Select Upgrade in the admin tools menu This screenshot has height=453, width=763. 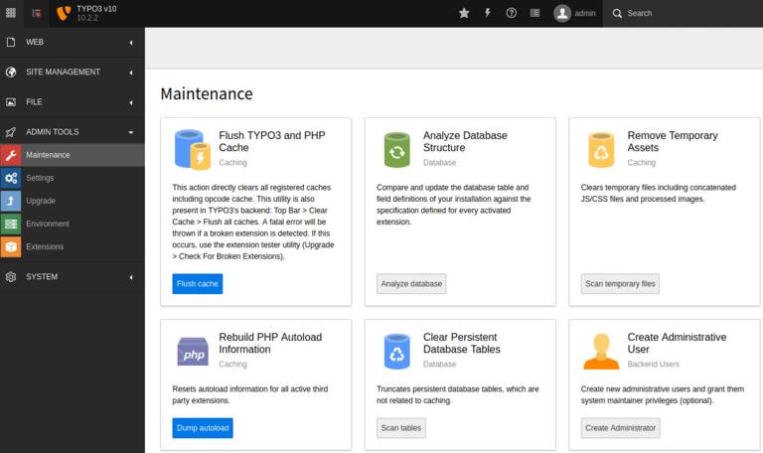coord(42,201)
